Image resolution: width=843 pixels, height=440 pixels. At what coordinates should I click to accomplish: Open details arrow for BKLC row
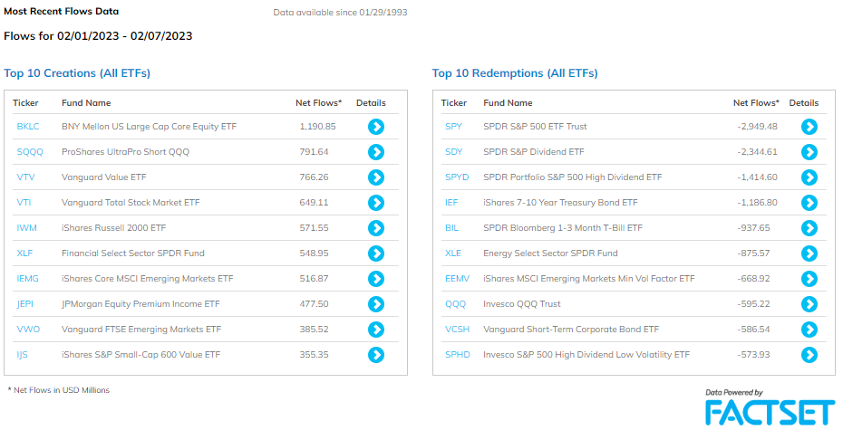click(376, 127)
